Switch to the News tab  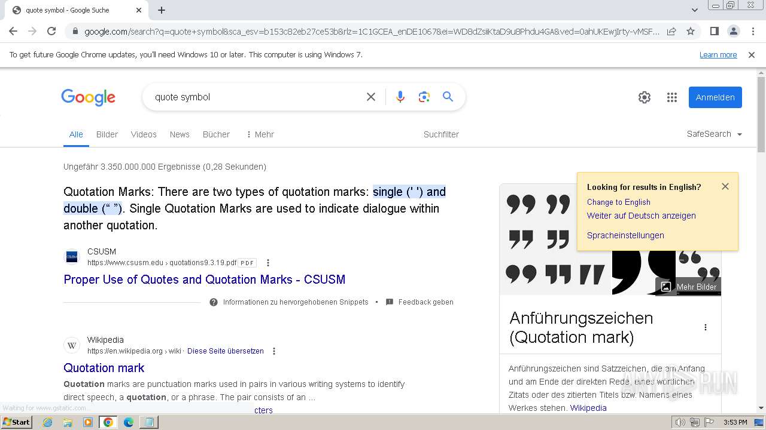pyautogui.click(x=180, y=134)
